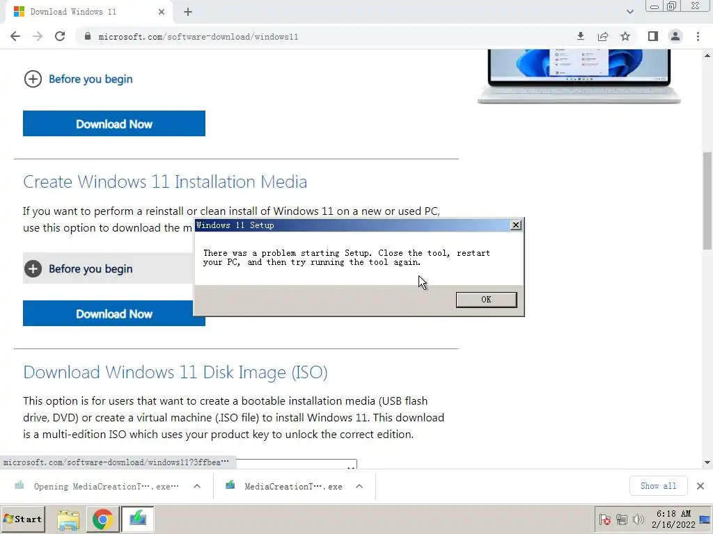
Task: Open the side panel icon
Action: pyautogui.click(x=653, y=36)
